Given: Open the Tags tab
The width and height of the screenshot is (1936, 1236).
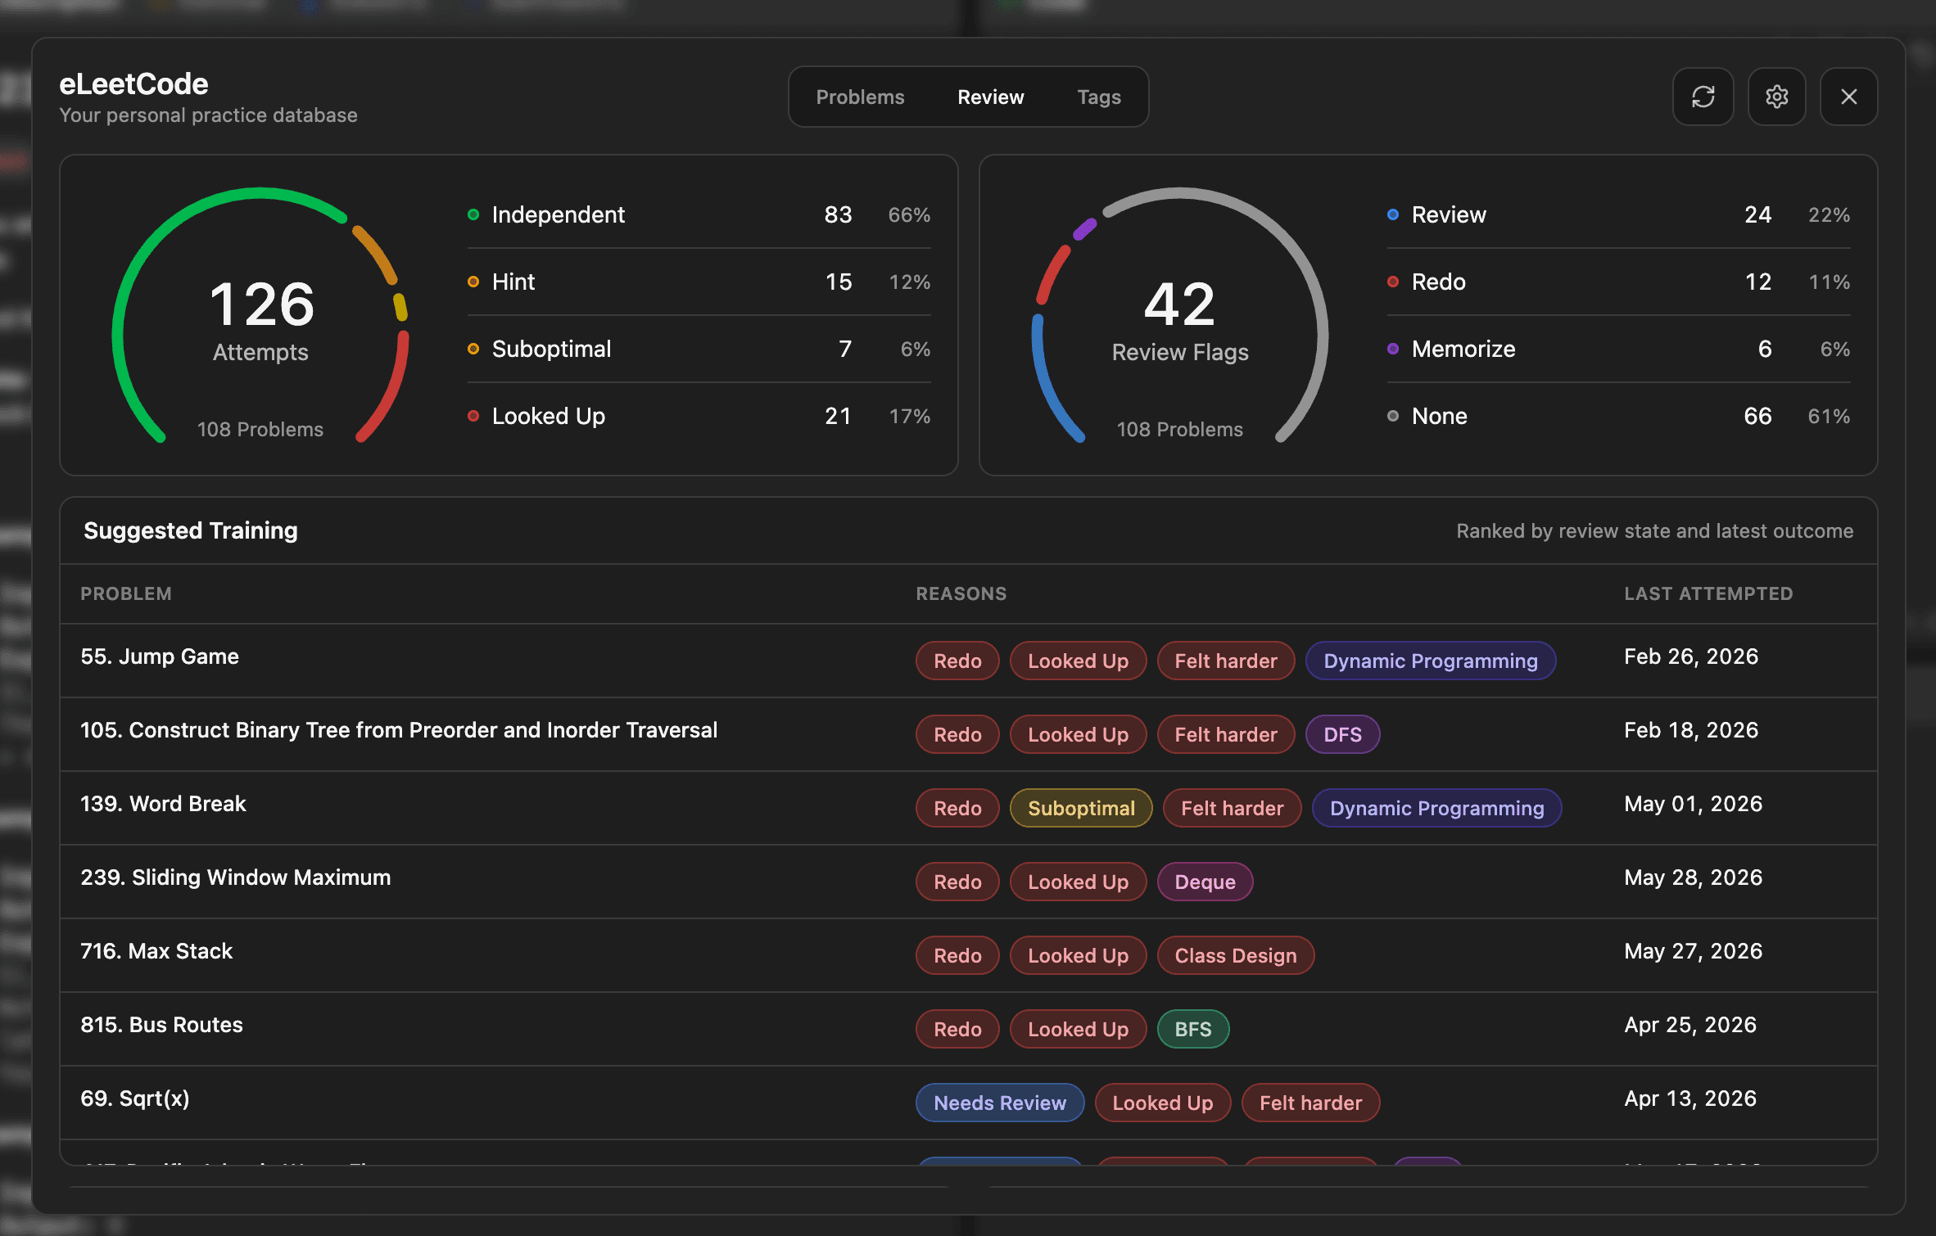Looking at the screenshot, I should click(1098, 97).
